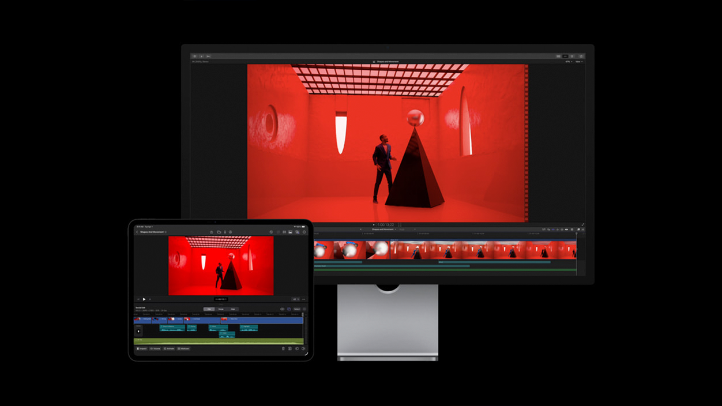
Task: Click the fullscreen icon beside the viewer timecode
Action: 582,224
